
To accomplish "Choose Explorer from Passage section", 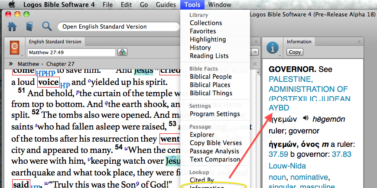I will click(x=202, y=135).
